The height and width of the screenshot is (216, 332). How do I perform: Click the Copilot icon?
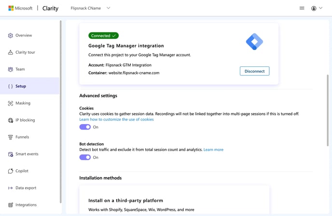(x=11, y=171)
